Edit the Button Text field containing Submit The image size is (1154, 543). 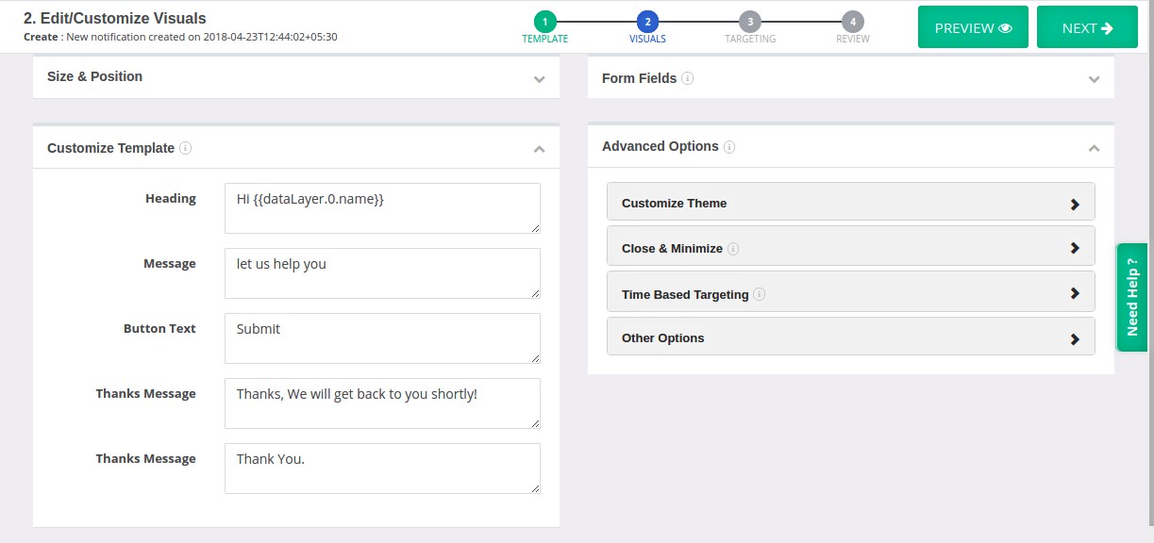point(382,338)
